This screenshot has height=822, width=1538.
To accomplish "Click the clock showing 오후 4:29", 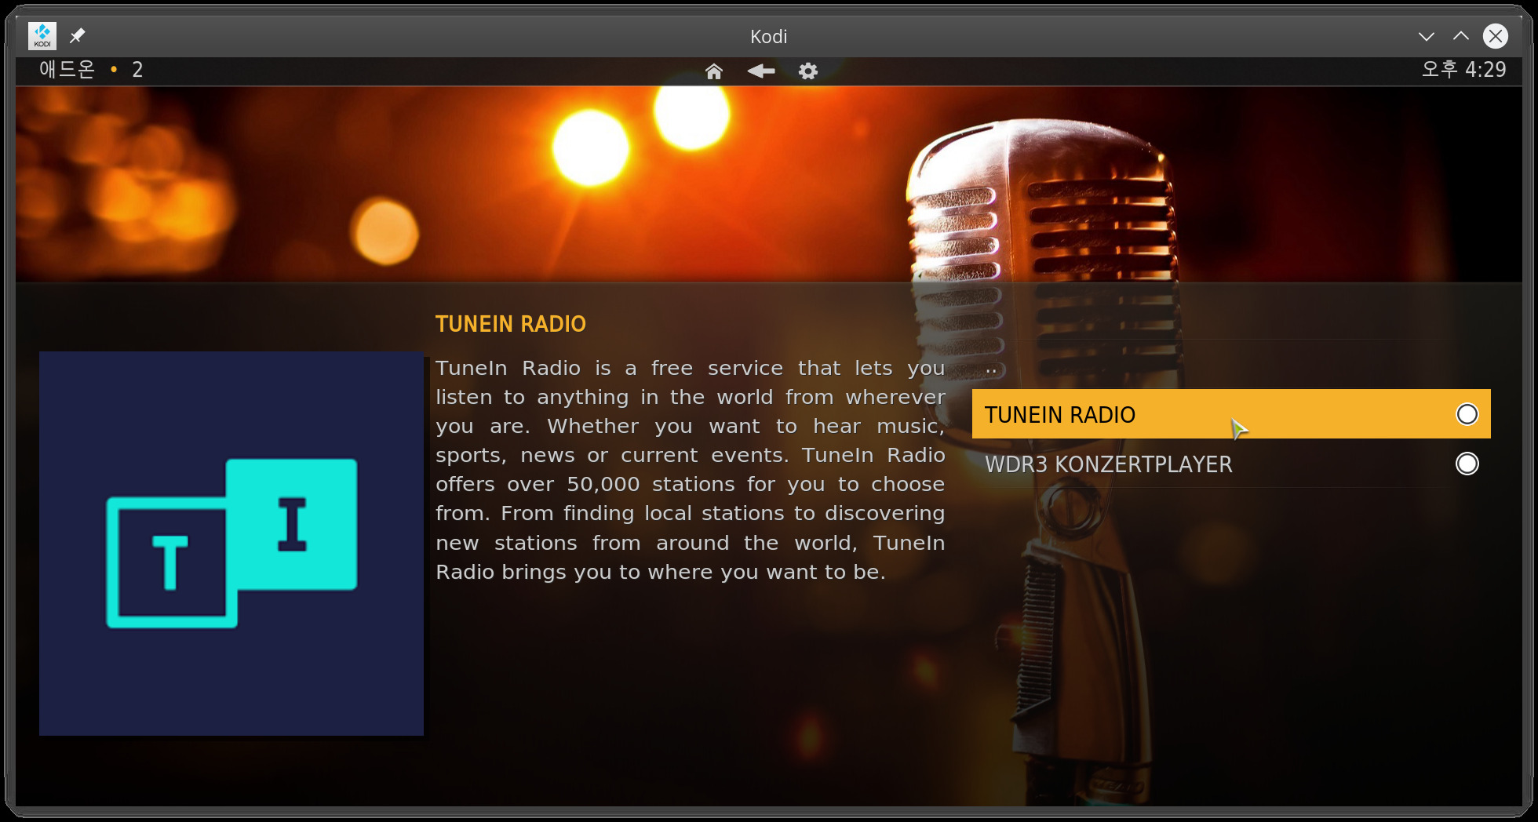I will point(1463,70).
